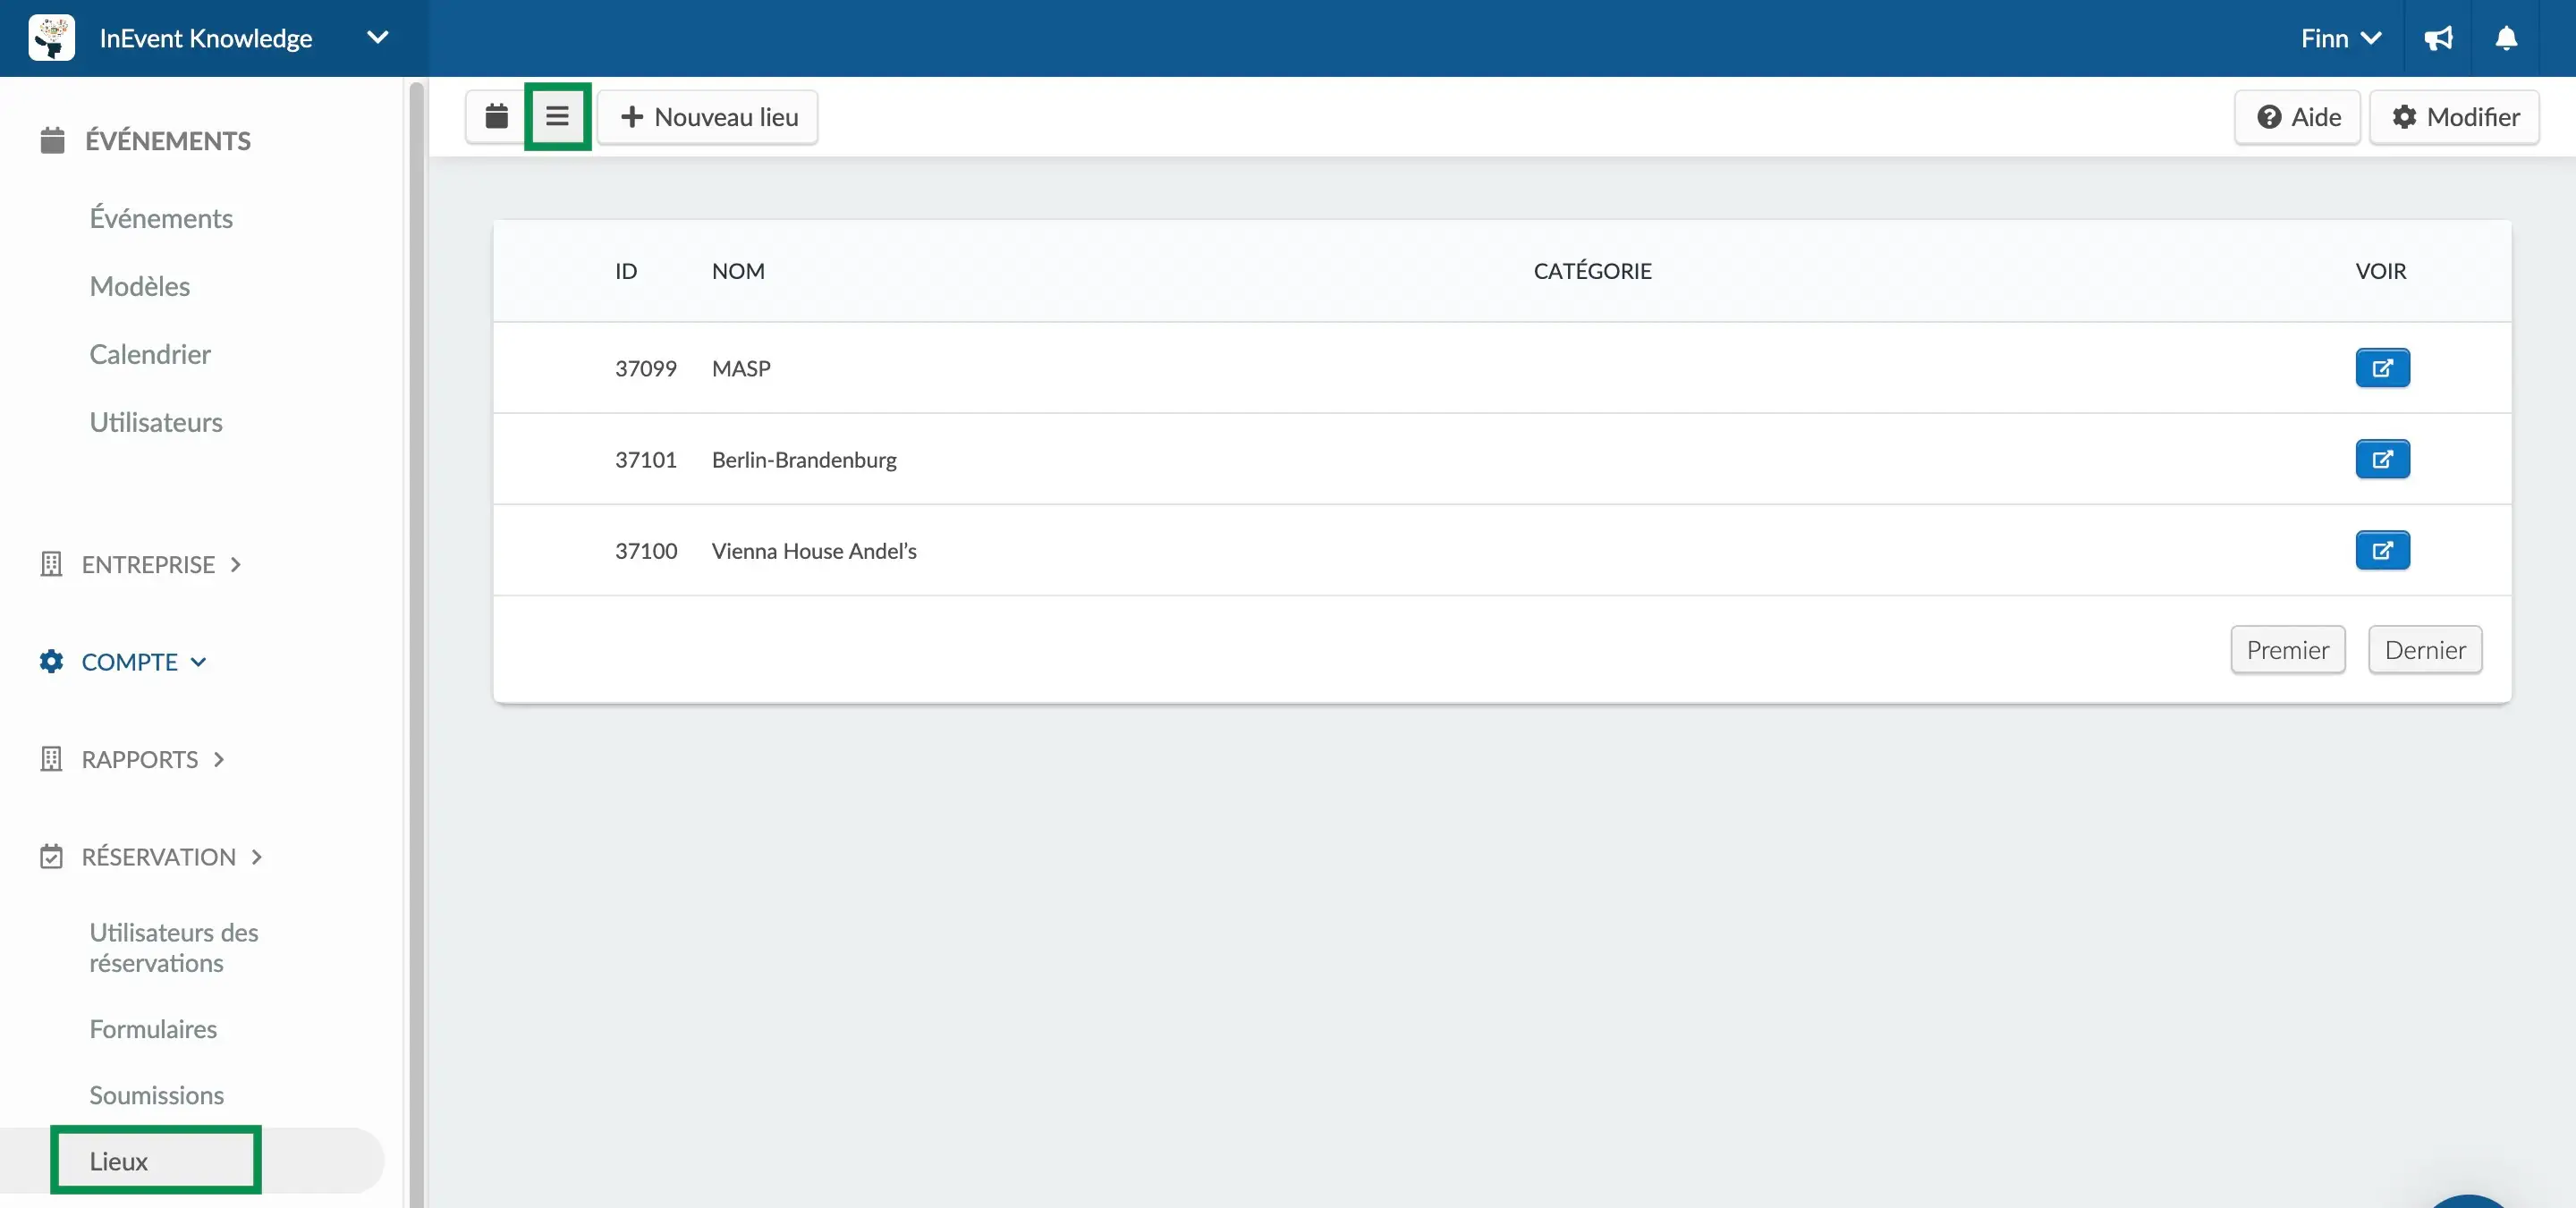This screenshot has width=2576, height=1208.
Task: Select the MASP row name
Action: point(741,368)
